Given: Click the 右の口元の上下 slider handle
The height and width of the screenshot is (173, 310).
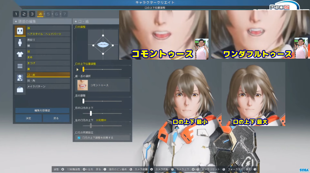Looking at the screenshot, I should pos(91,113).
